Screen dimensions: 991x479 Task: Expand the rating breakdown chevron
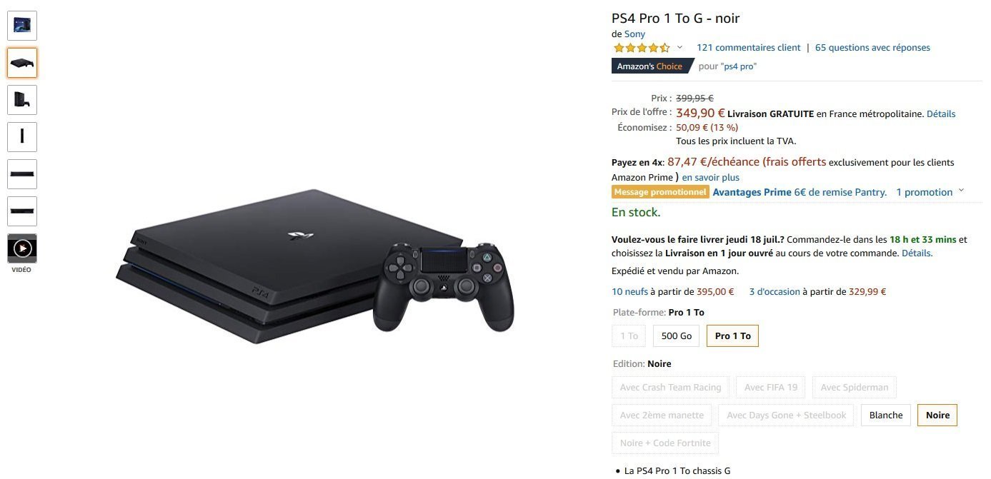click(679, 48)
